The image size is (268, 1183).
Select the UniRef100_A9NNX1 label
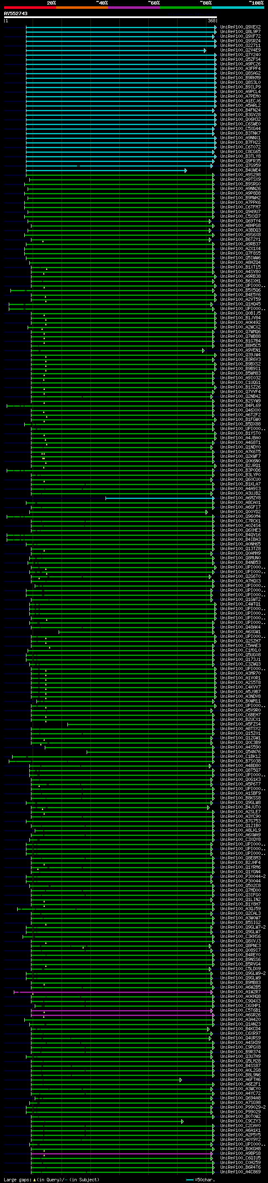(240, 138)
